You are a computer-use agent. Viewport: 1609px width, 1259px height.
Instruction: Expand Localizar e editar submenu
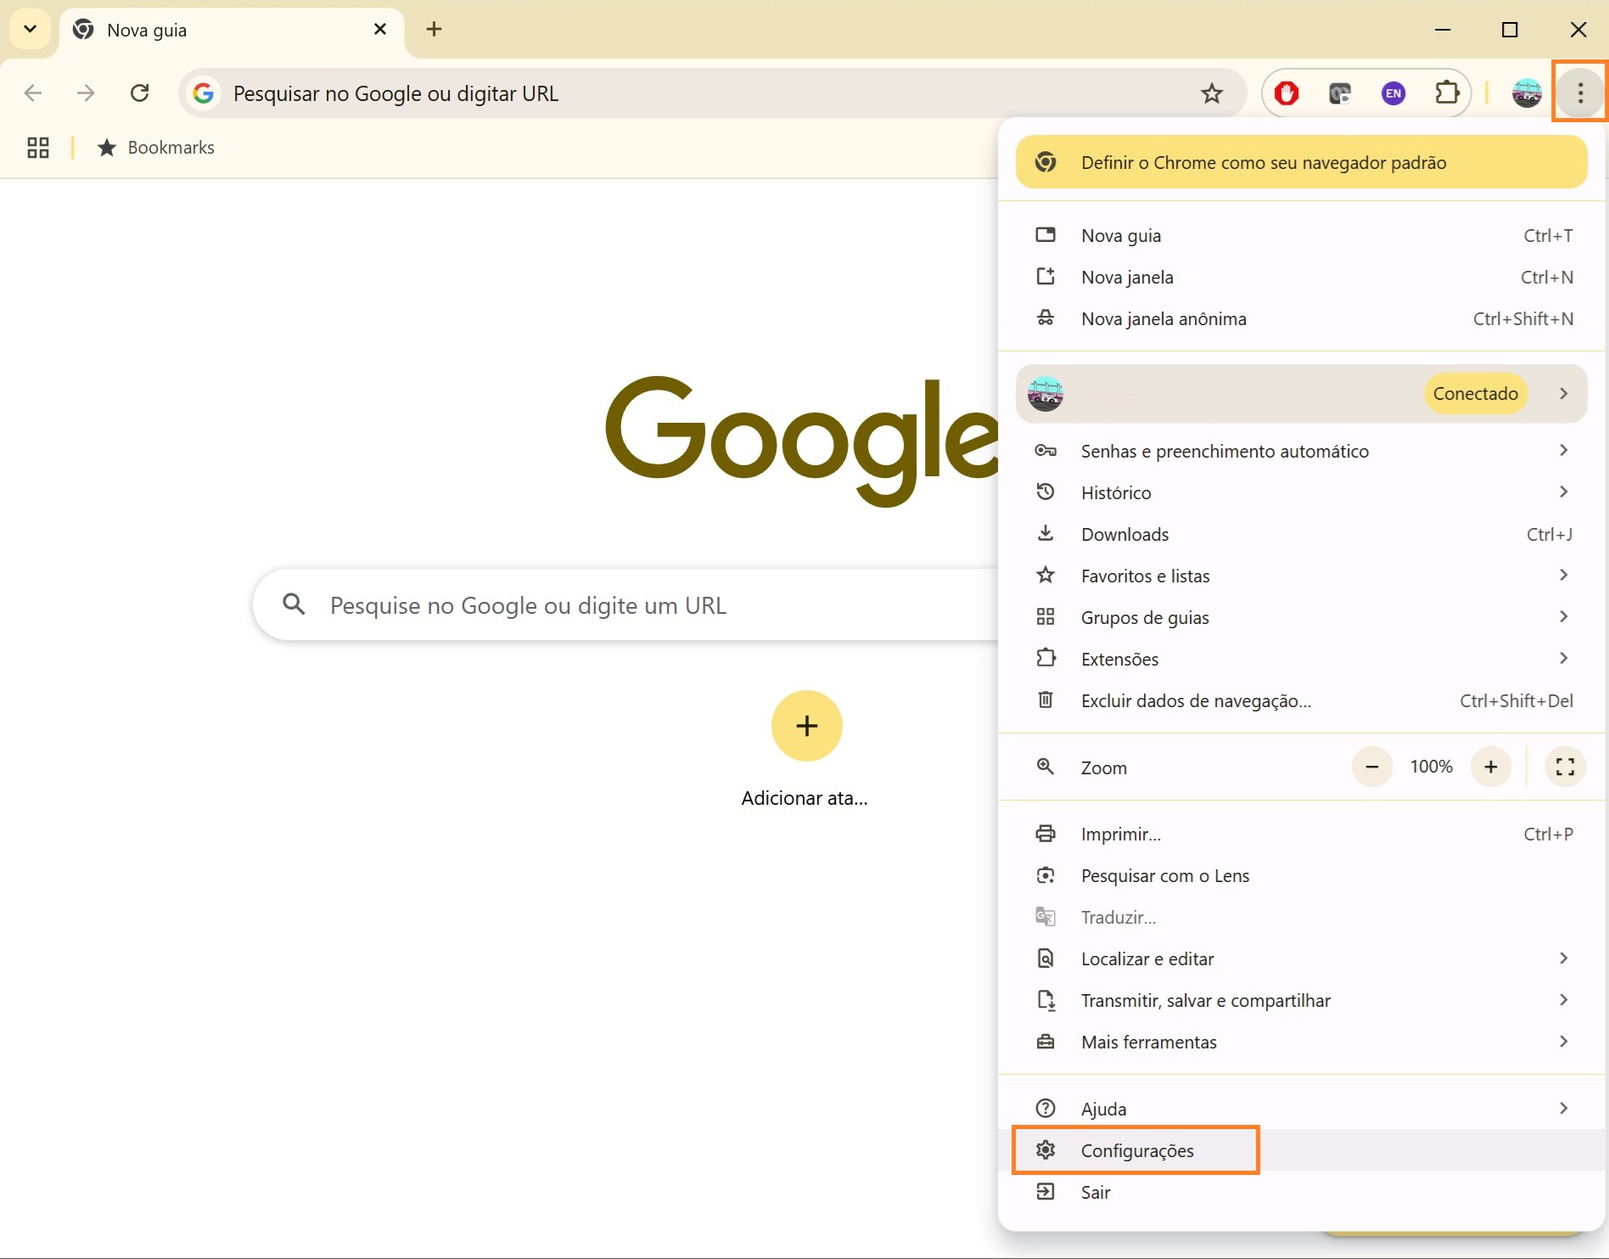tap(1303, 959)
